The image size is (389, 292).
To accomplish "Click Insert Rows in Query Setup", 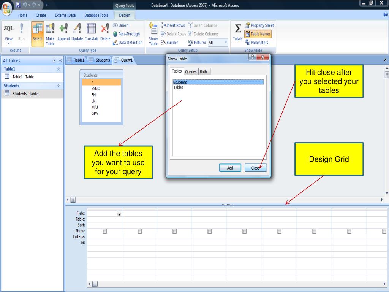I will coord(173,25).
